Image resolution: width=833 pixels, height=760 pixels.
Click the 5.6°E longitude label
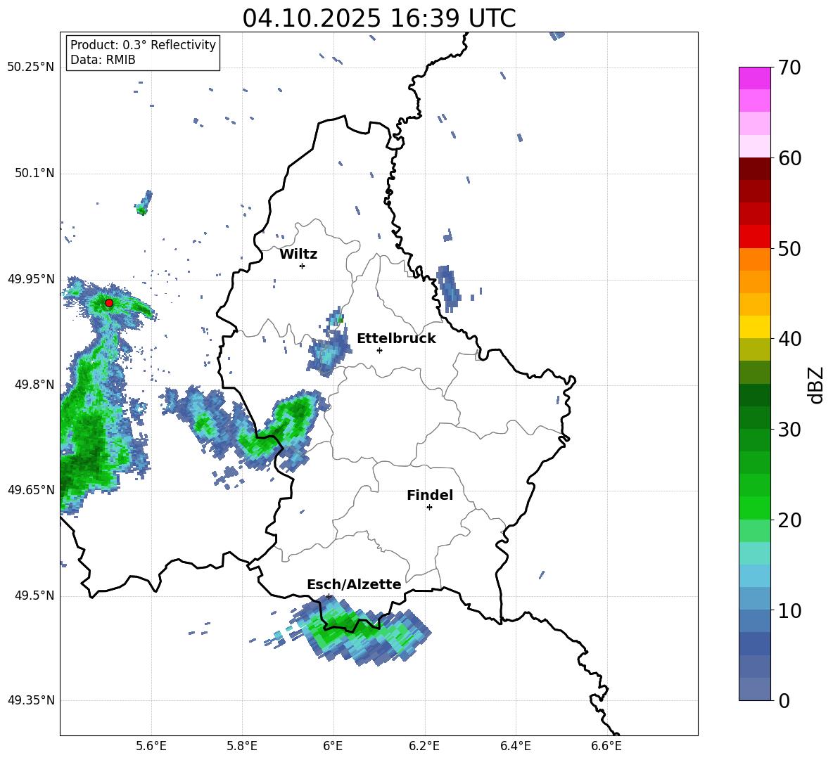tap(151, 747)
